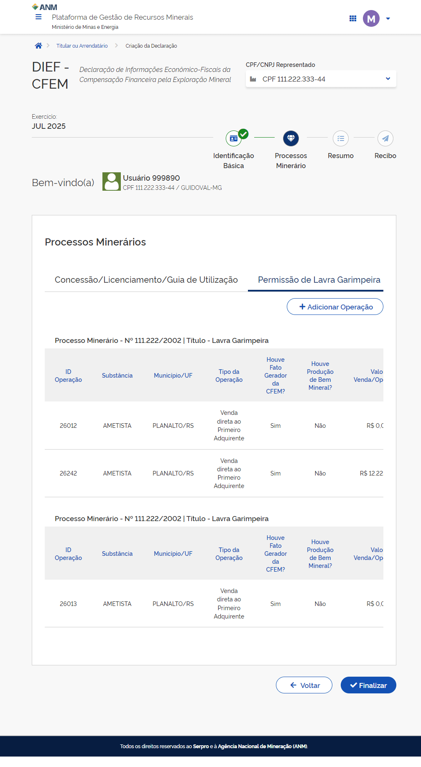This screenshot has width=421, height=767.
Task: Go back with the Voltar button
Action: (304, 685)
